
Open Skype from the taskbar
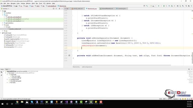tap(32, 102)
